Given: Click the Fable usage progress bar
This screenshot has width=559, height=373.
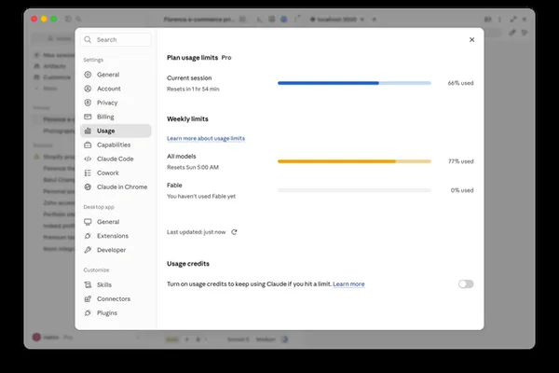Looking at the screenshot, I should pyautogui.click(x=354, y=190).
